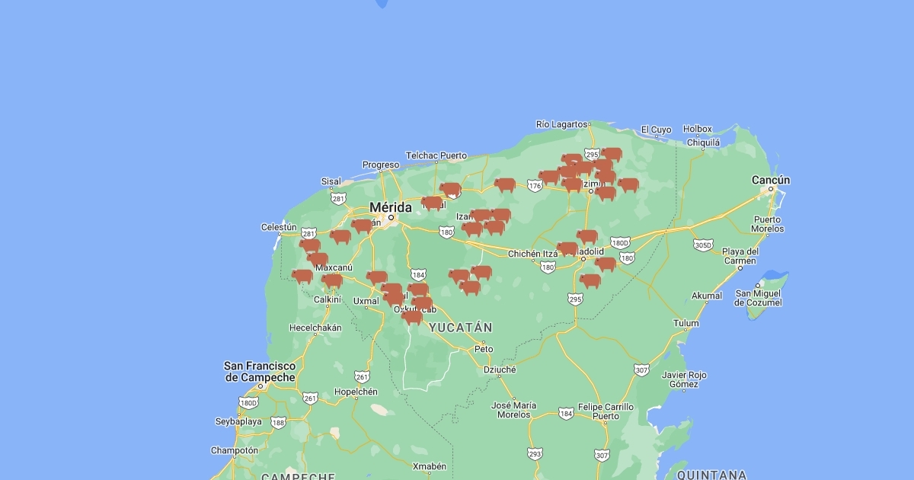
Task: Click the cow marker north of Valladolid
Action: pyautogui.click(x=587, y=236)
